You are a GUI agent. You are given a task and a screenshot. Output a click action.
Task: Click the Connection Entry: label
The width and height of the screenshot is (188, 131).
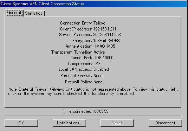coord(76,23)
